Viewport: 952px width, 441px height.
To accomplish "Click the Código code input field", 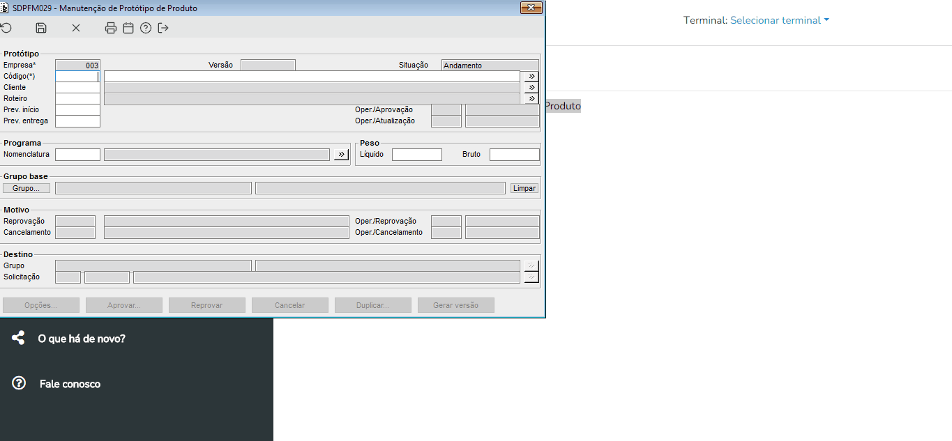I will [x=77, y=77].
